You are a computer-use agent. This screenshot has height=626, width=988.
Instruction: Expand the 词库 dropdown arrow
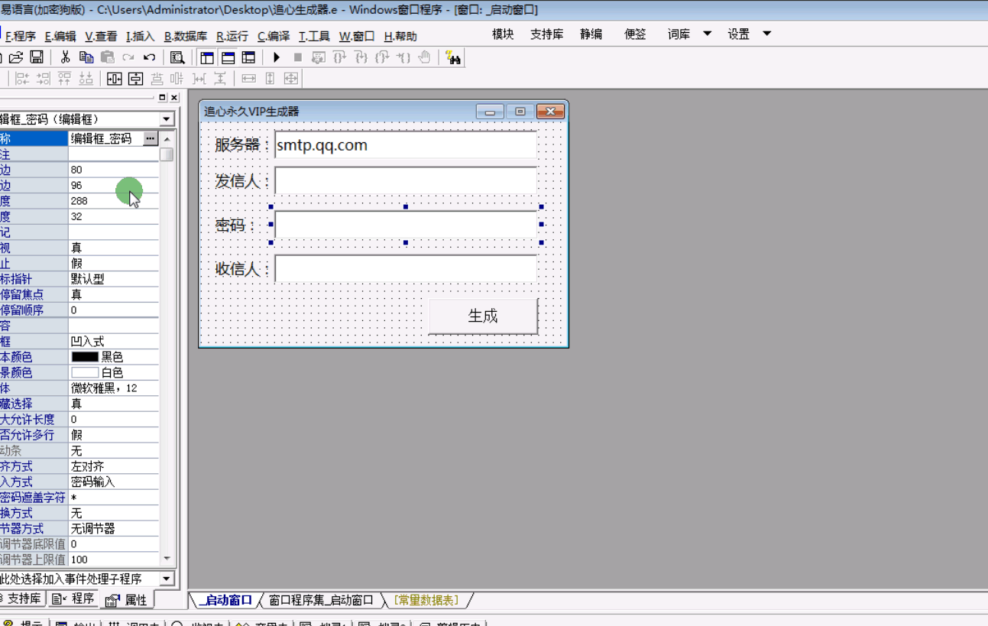(x=708, y=34)
